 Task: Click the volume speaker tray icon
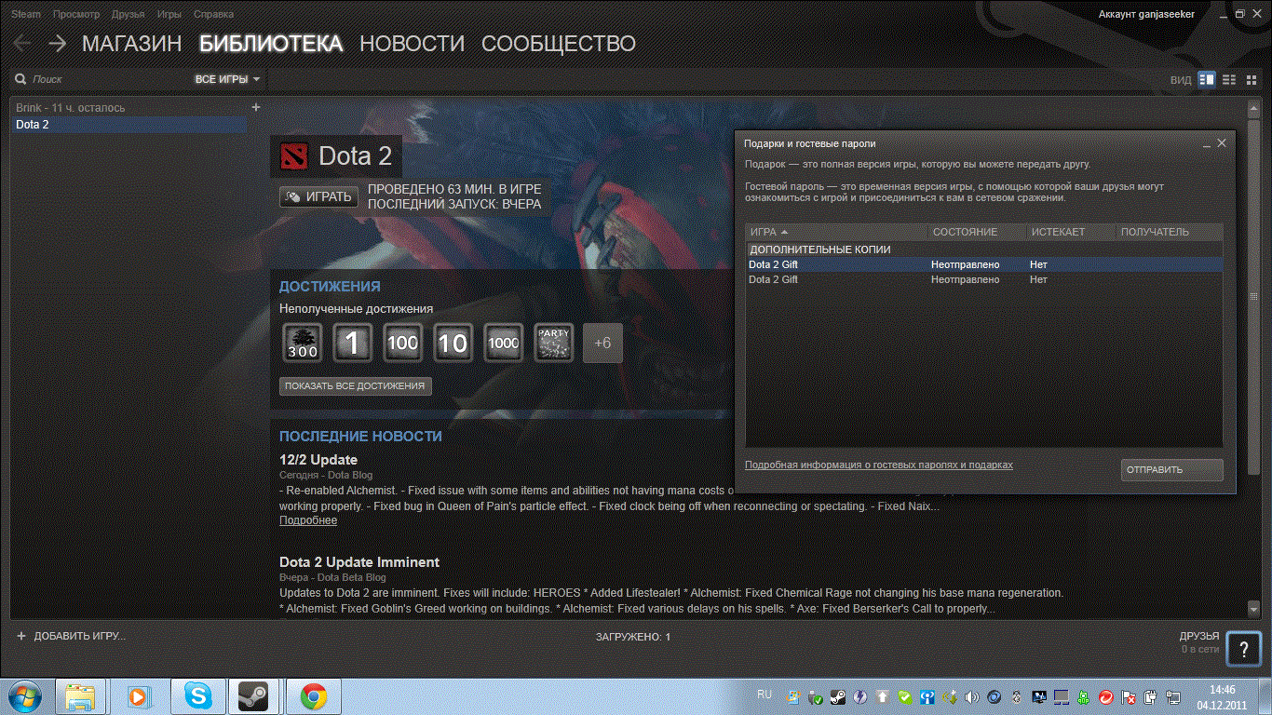pyautogui.click(x=971, y=696)
